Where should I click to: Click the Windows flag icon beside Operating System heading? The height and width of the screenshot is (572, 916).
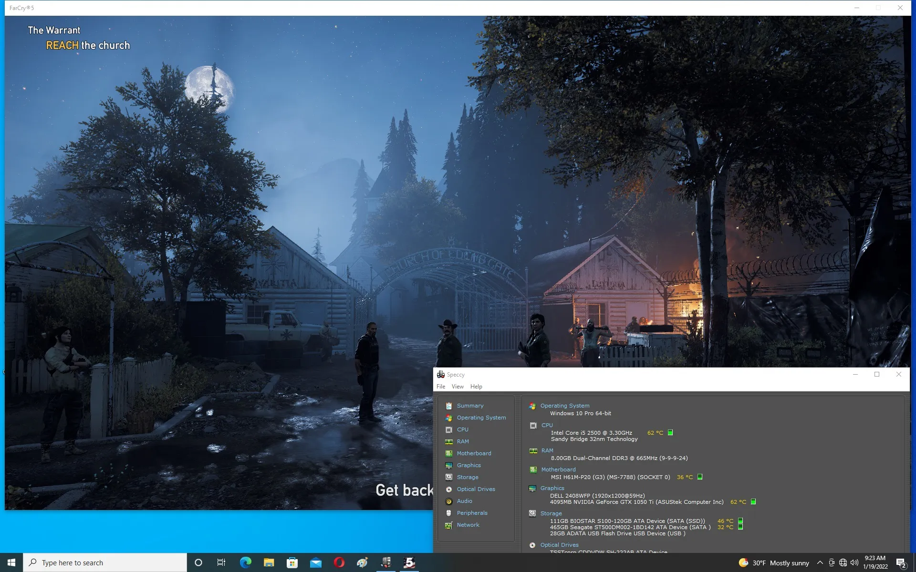click(532, 406)
